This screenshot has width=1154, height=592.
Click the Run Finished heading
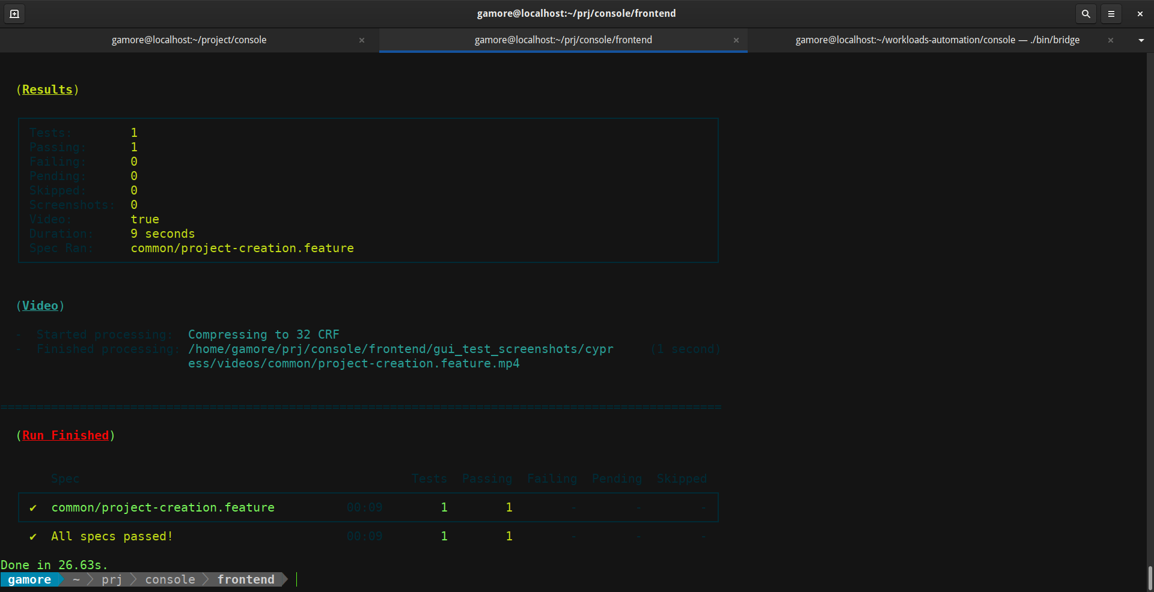pos(66,435)
